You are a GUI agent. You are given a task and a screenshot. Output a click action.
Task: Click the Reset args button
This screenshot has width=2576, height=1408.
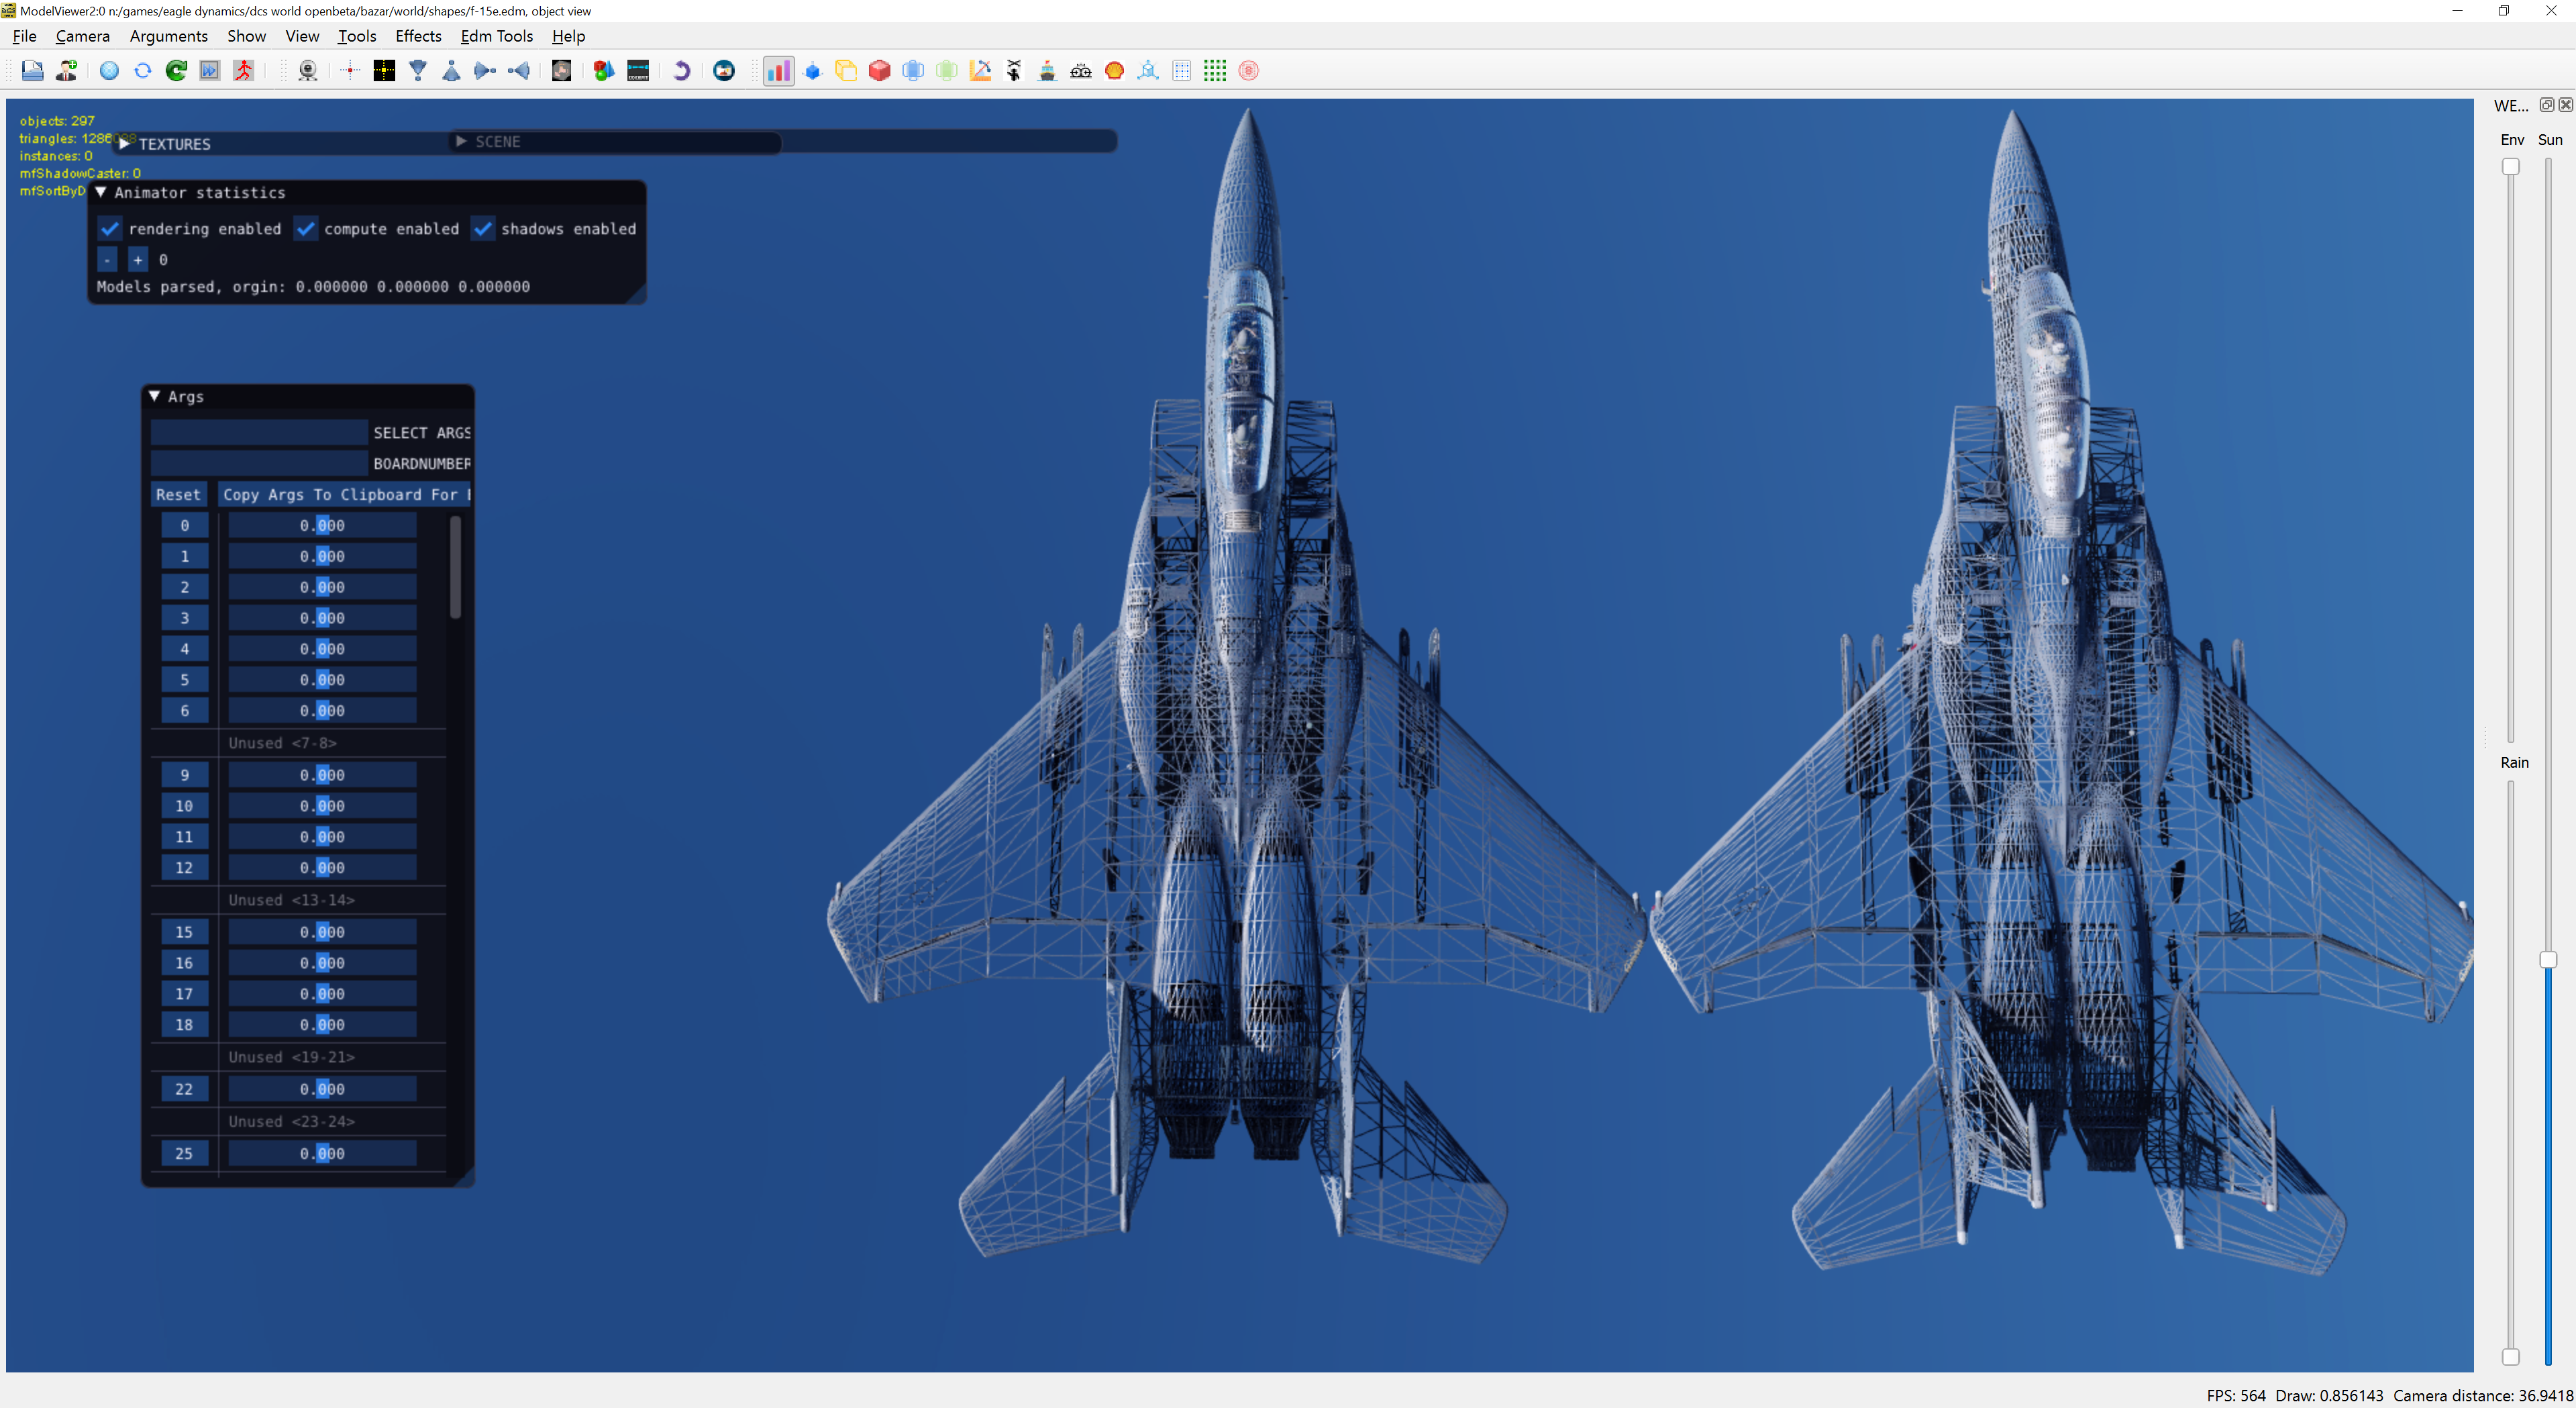point(178,494)
